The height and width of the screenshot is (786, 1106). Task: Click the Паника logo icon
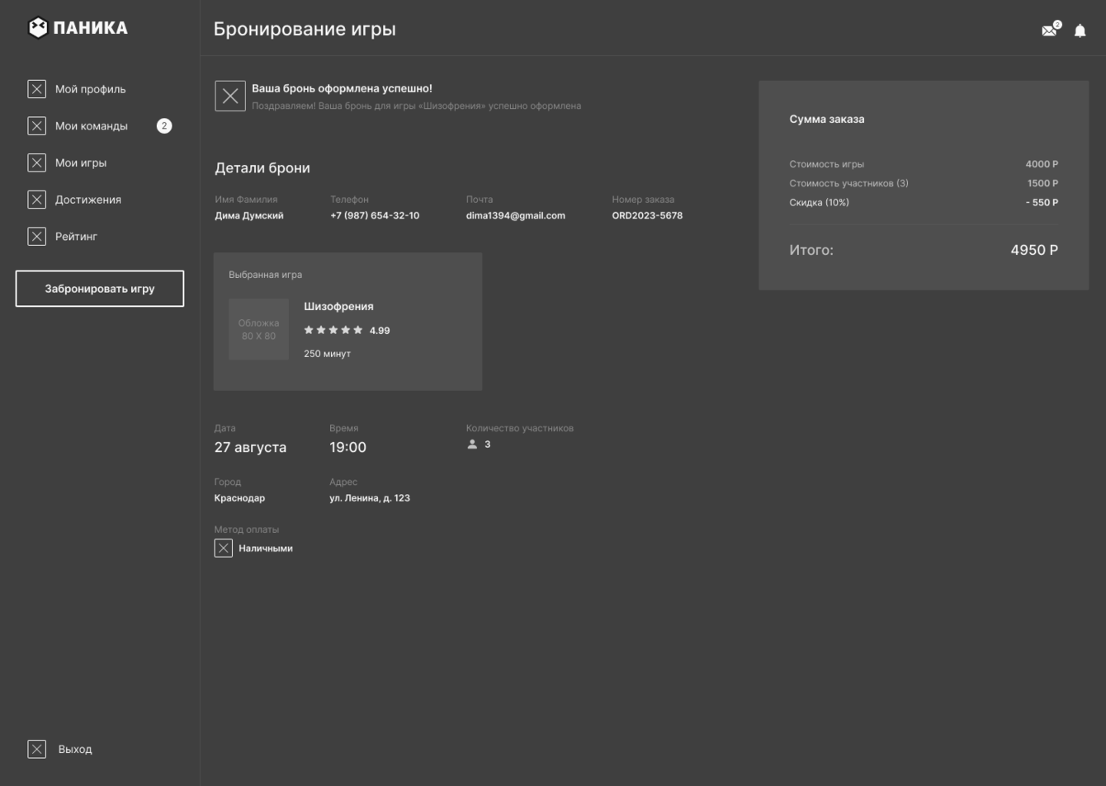pos(38,28)
